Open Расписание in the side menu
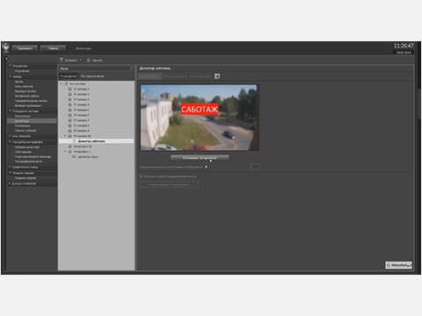Screen dimensions: 422x316 pos(22,116)
